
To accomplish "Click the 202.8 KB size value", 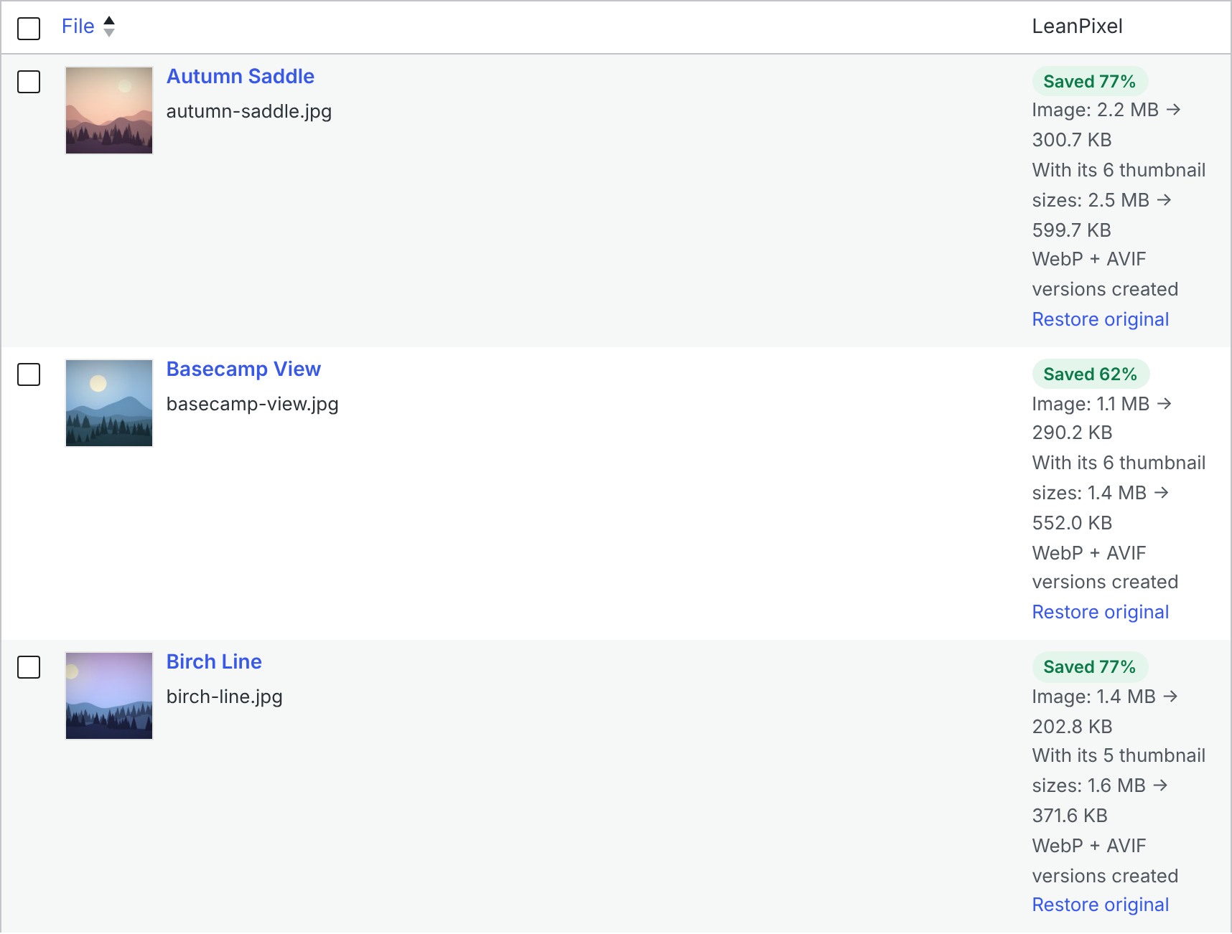I will point(1072,727).
